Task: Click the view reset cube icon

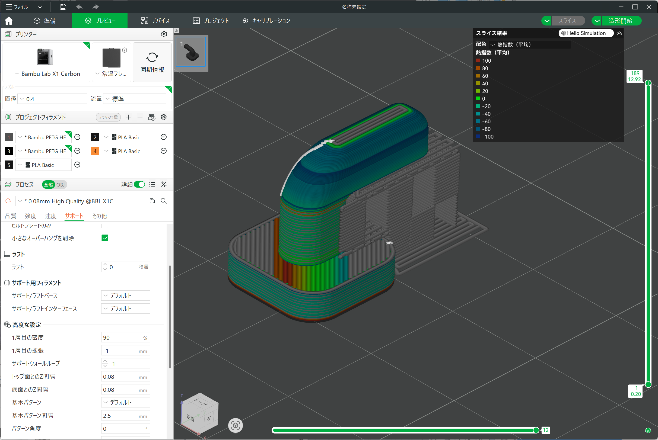Action: tap(235, 426)
